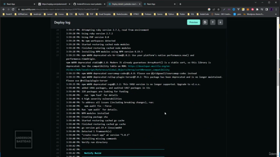Jump to top of log with up arrow
280x157 pixels.
(x=213, y=22)
